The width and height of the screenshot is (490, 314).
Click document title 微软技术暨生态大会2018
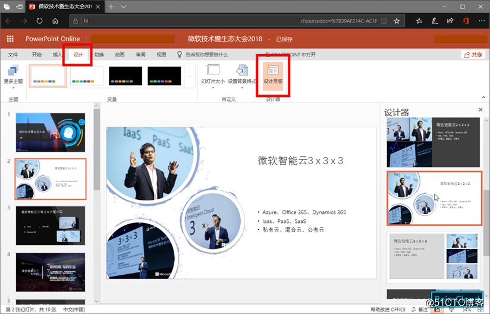pyautogui.click(x=225, y=39)
